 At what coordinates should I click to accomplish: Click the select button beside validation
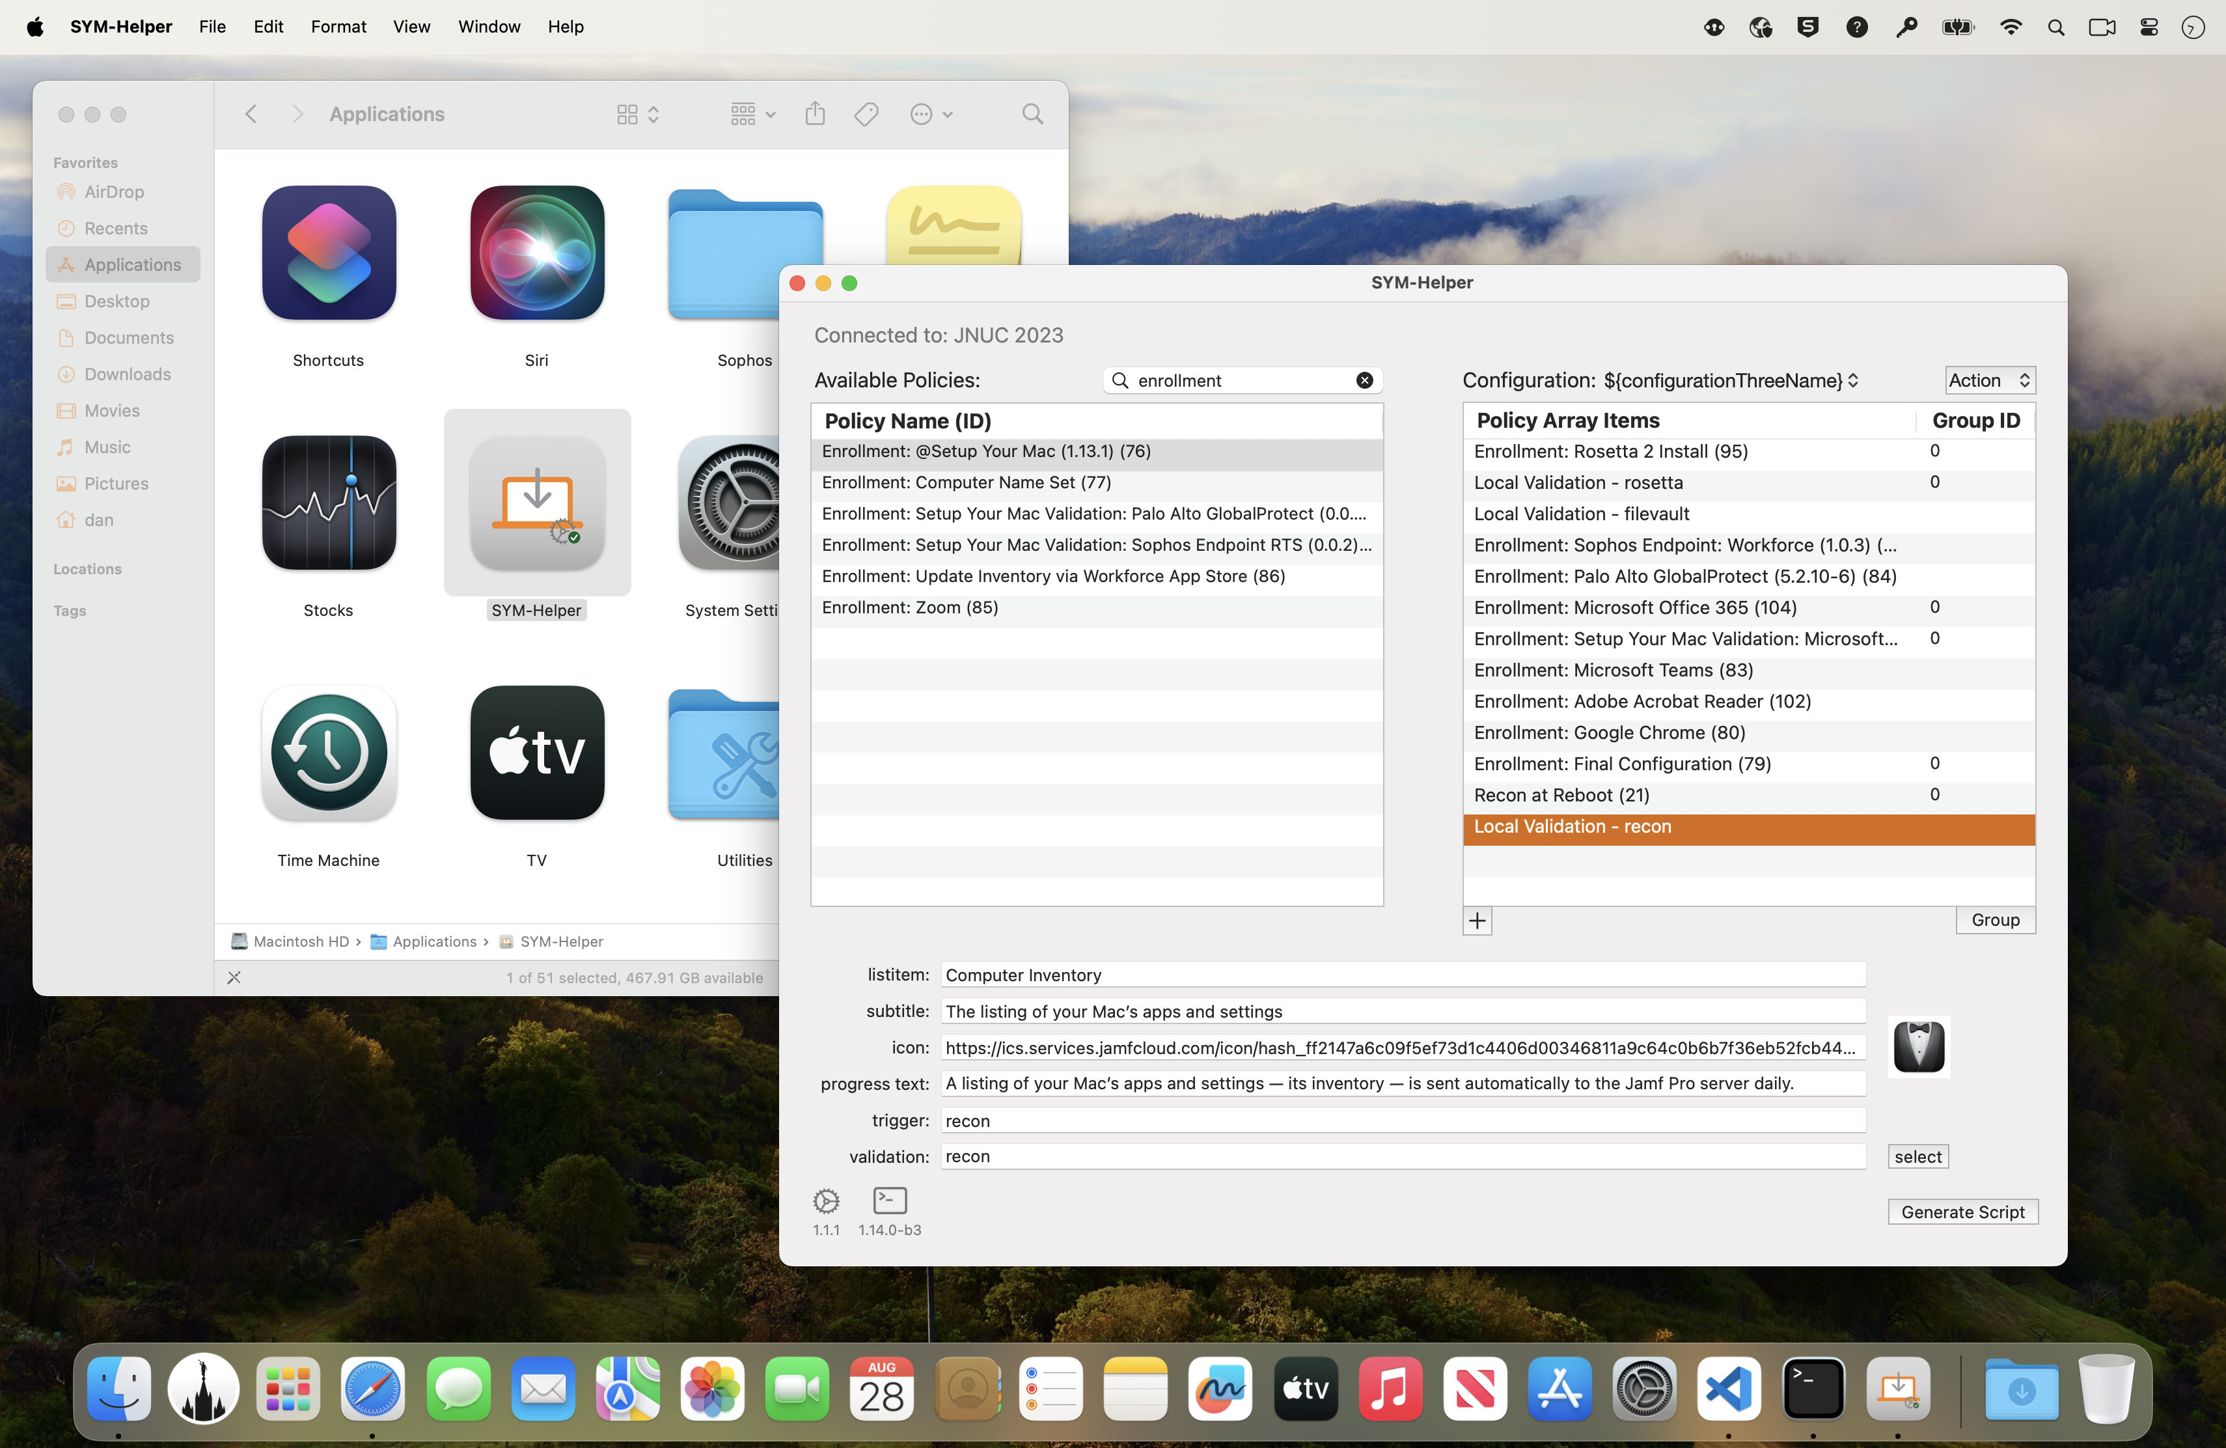coord(1917,1157)
